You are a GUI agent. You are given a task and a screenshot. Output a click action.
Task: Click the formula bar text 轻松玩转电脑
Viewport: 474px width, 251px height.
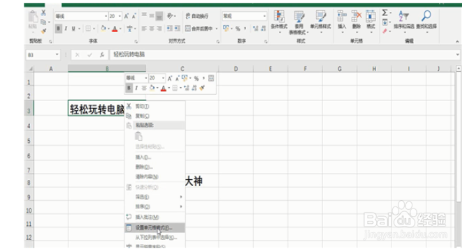129,54
